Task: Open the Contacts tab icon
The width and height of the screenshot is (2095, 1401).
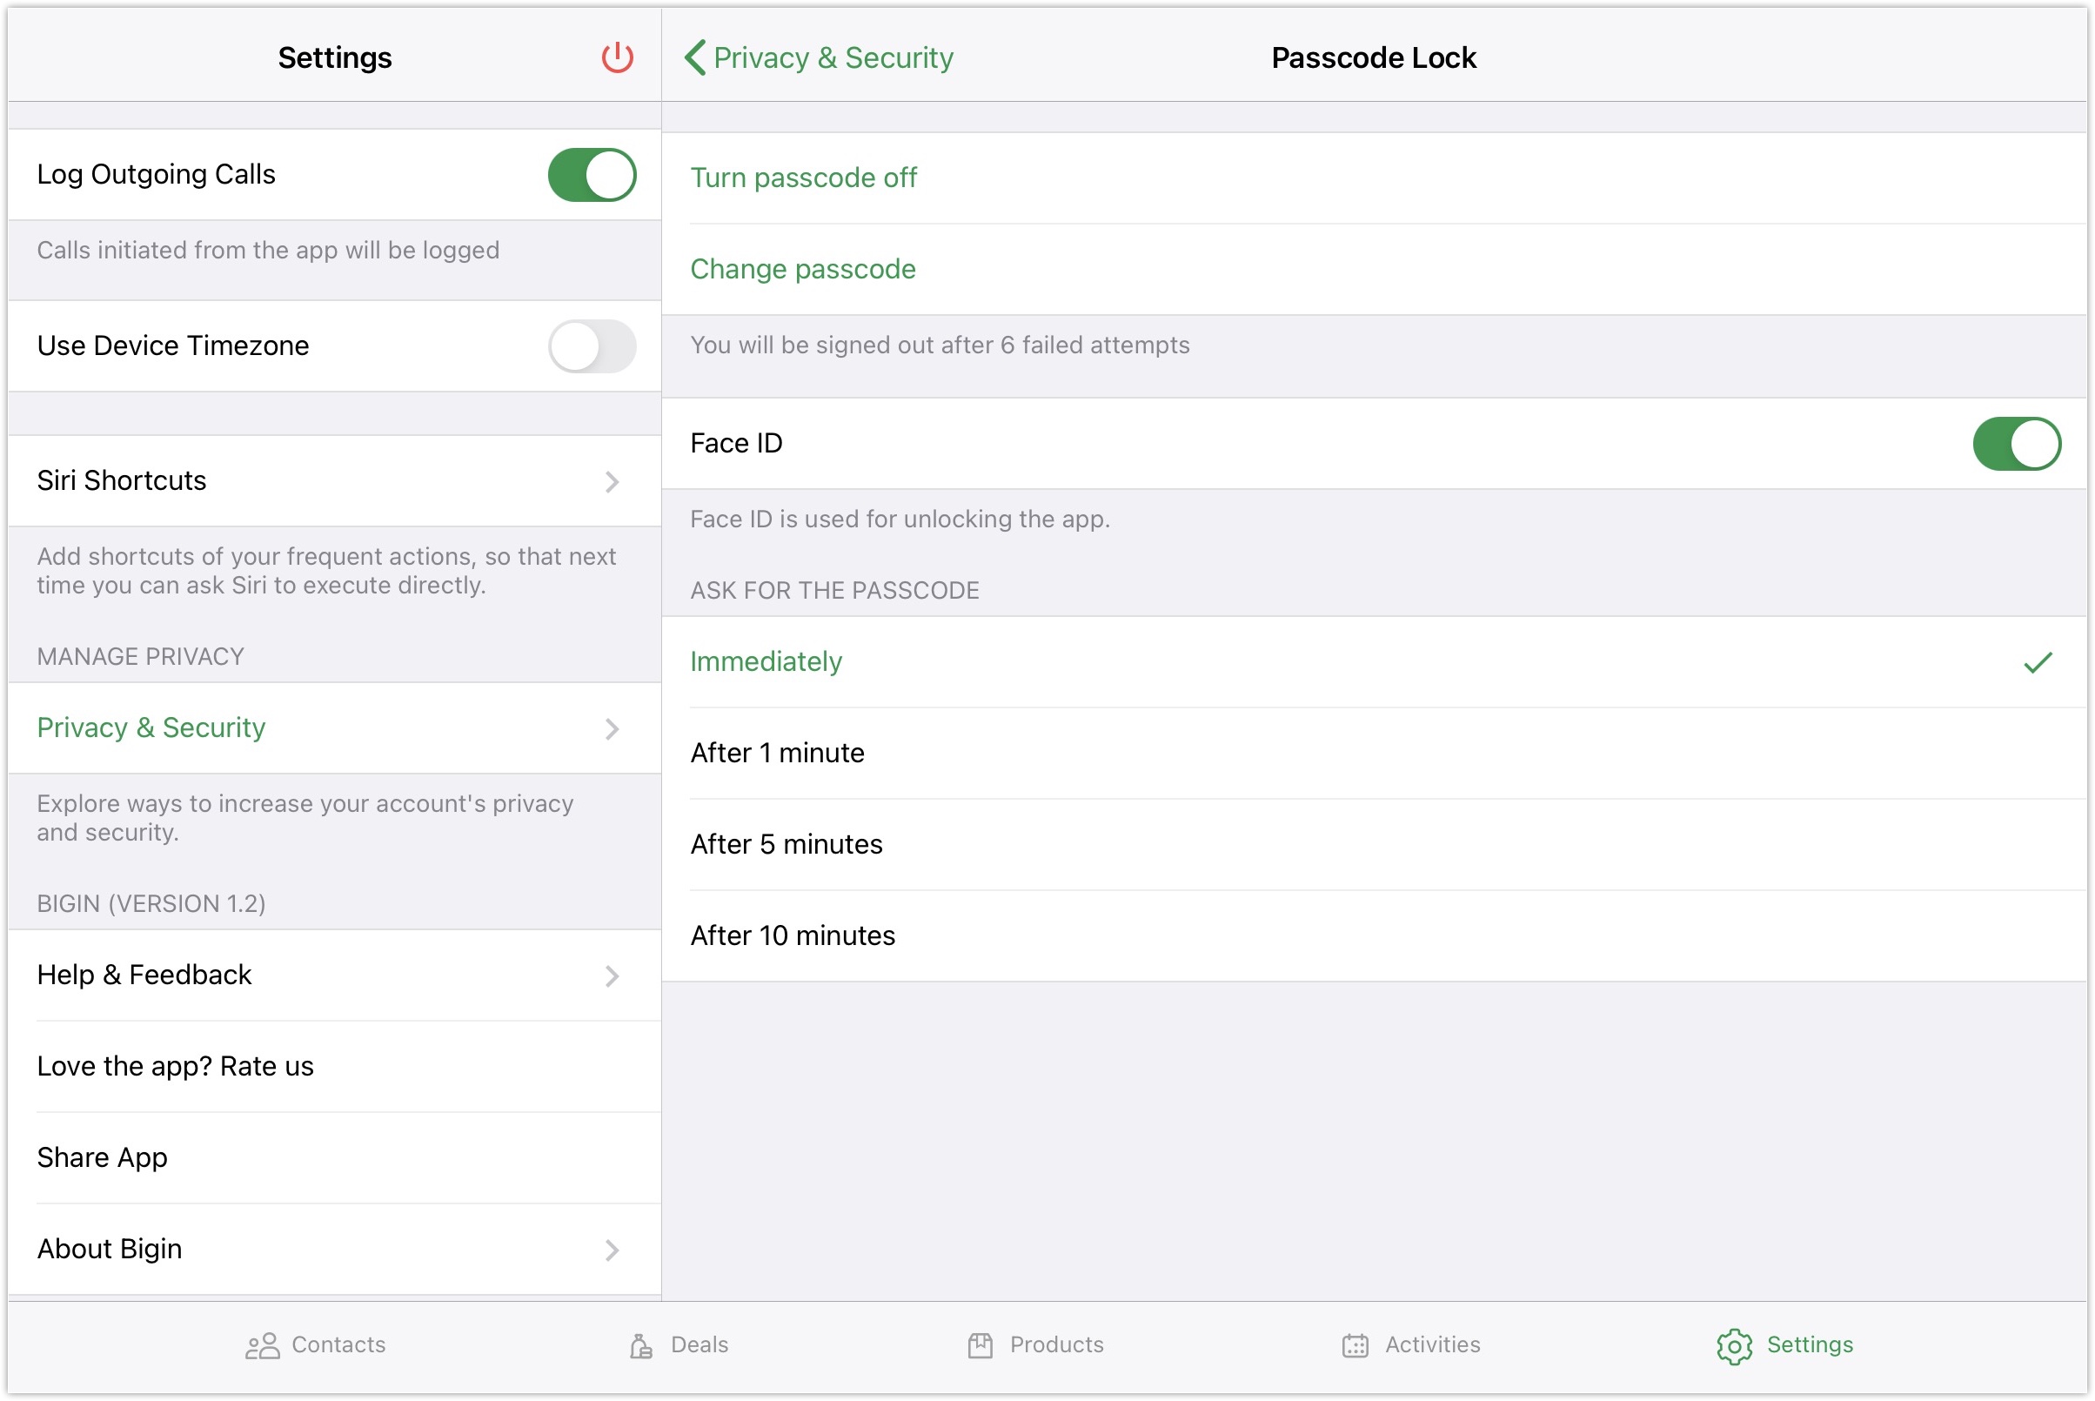Action: [x=262, y=1345]
